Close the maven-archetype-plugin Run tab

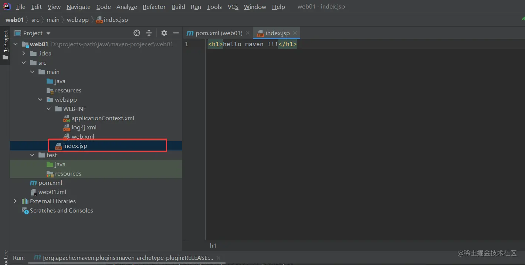[x=219, y=258]
